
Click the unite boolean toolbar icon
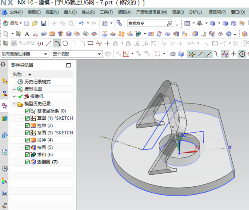tap(138, 34)
